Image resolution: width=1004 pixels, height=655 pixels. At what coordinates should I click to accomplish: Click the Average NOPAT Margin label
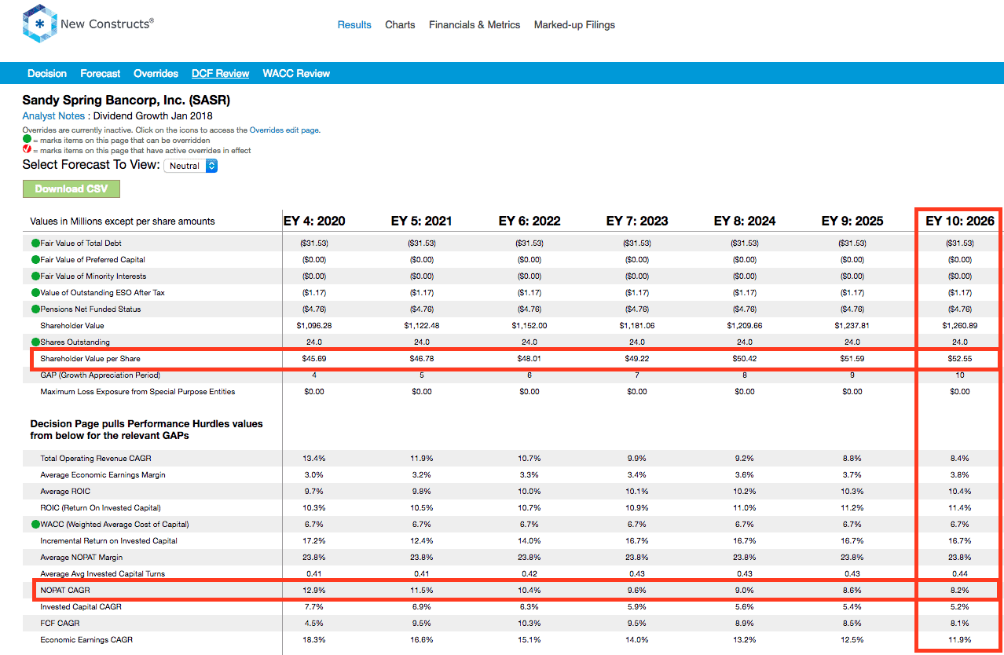pyautogui.click(x=82, y=558)
